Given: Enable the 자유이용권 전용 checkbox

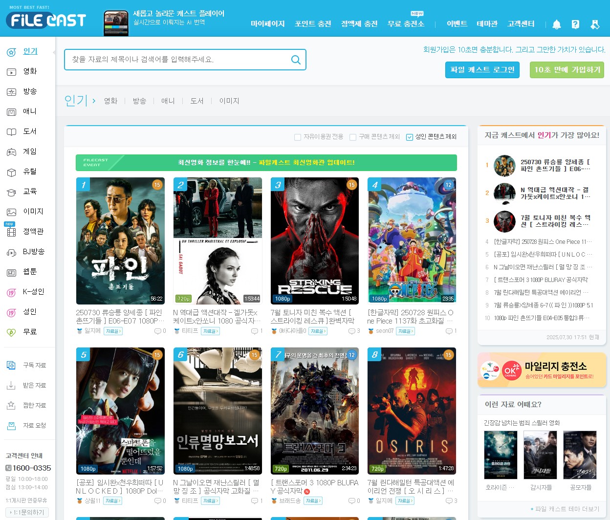Looking at the screenshot, I should [x=297, y=137].
